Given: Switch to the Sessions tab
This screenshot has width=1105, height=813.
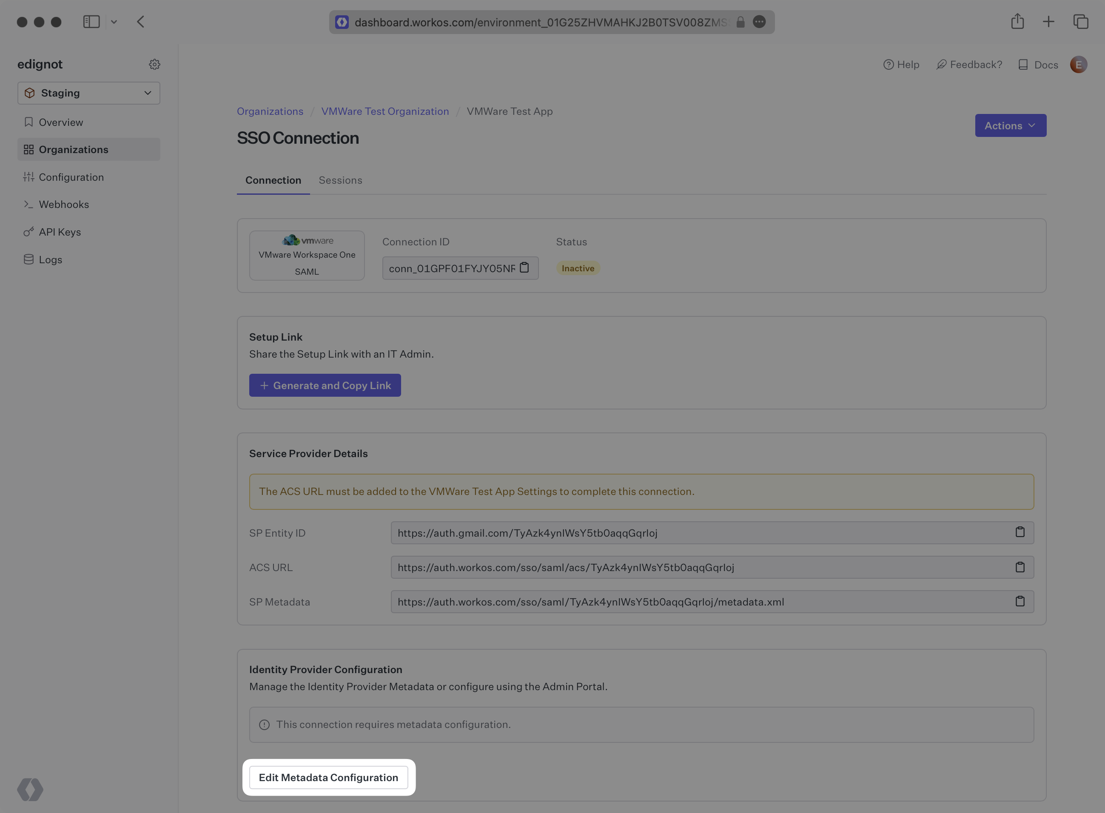Looking at the screenshot, I should (340, 180).
